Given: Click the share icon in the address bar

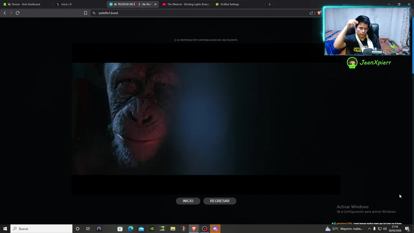Looking at the screenshot, I should pos(311,13).
